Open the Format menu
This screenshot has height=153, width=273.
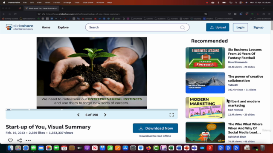(x=57, y=3)
